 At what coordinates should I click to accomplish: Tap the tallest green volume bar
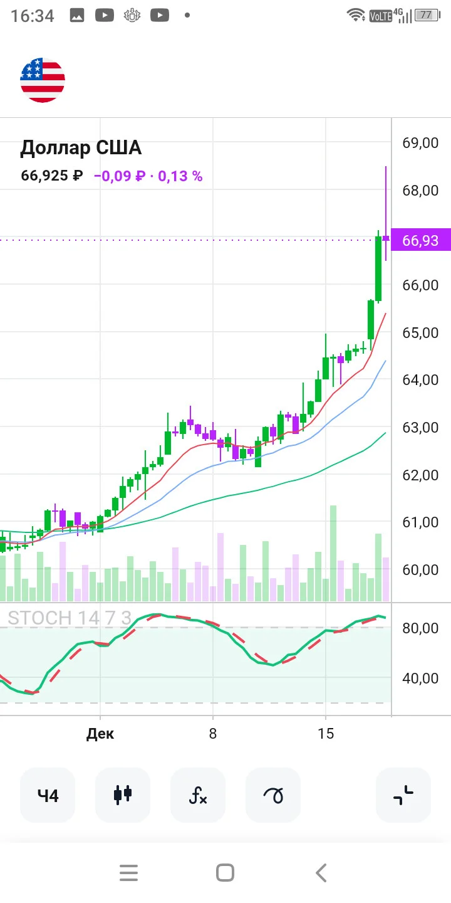(333, 553)
